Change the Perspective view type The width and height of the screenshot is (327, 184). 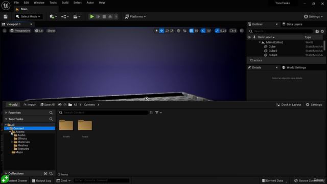(x=20, y=31)
